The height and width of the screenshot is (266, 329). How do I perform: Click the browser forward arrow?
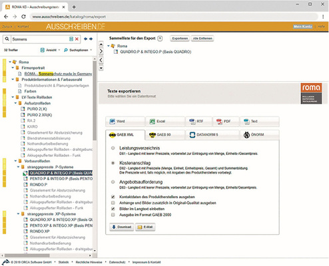(x=15, y=17)
